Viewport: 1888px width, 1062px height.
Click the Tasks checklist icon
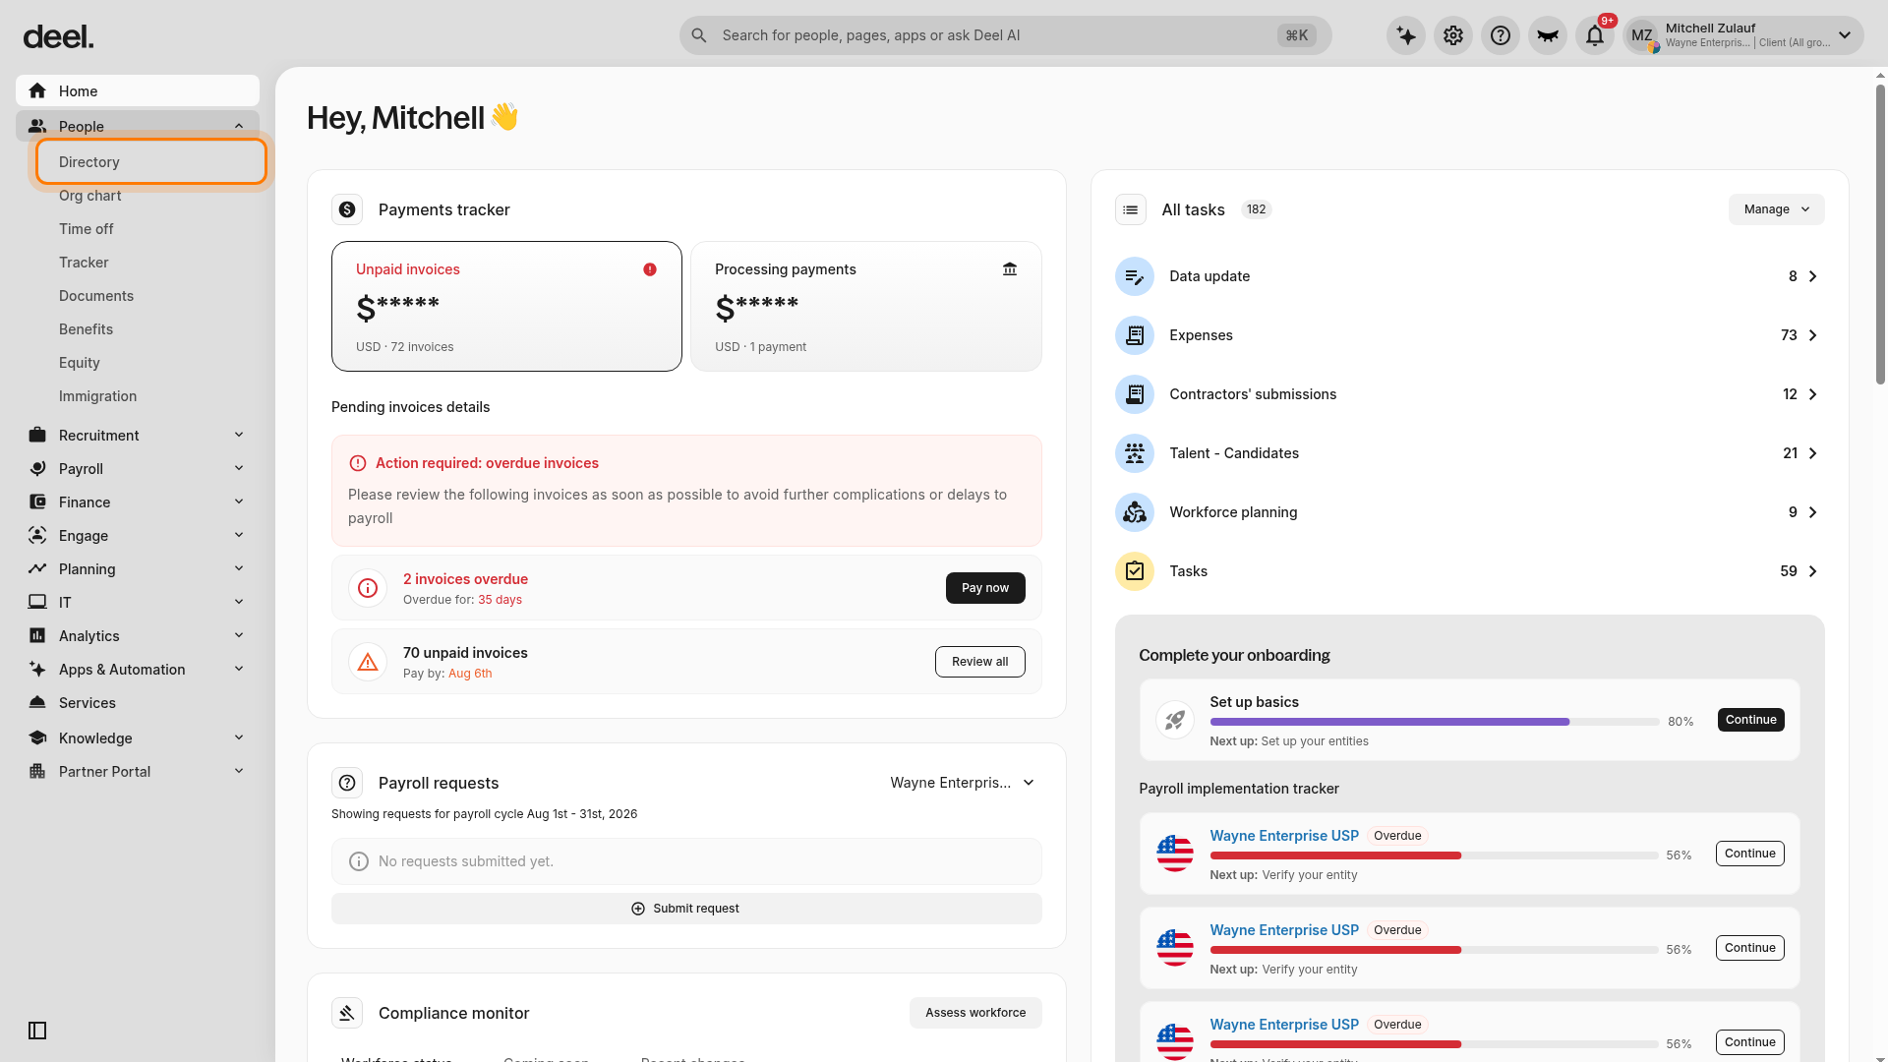click(1135, 571)
